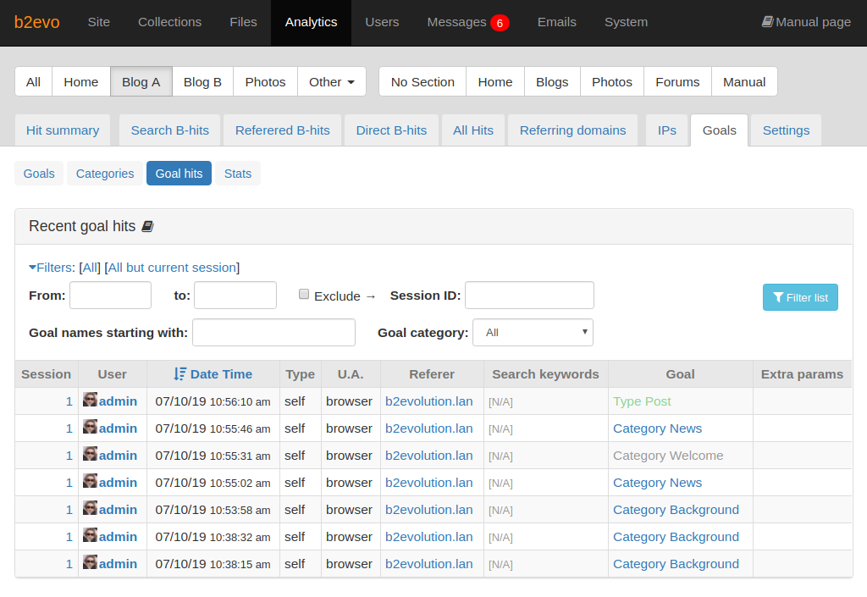Open the Manual page link
Image resolution: width=867 pixels, height=597 pixels.
(806, 22)
